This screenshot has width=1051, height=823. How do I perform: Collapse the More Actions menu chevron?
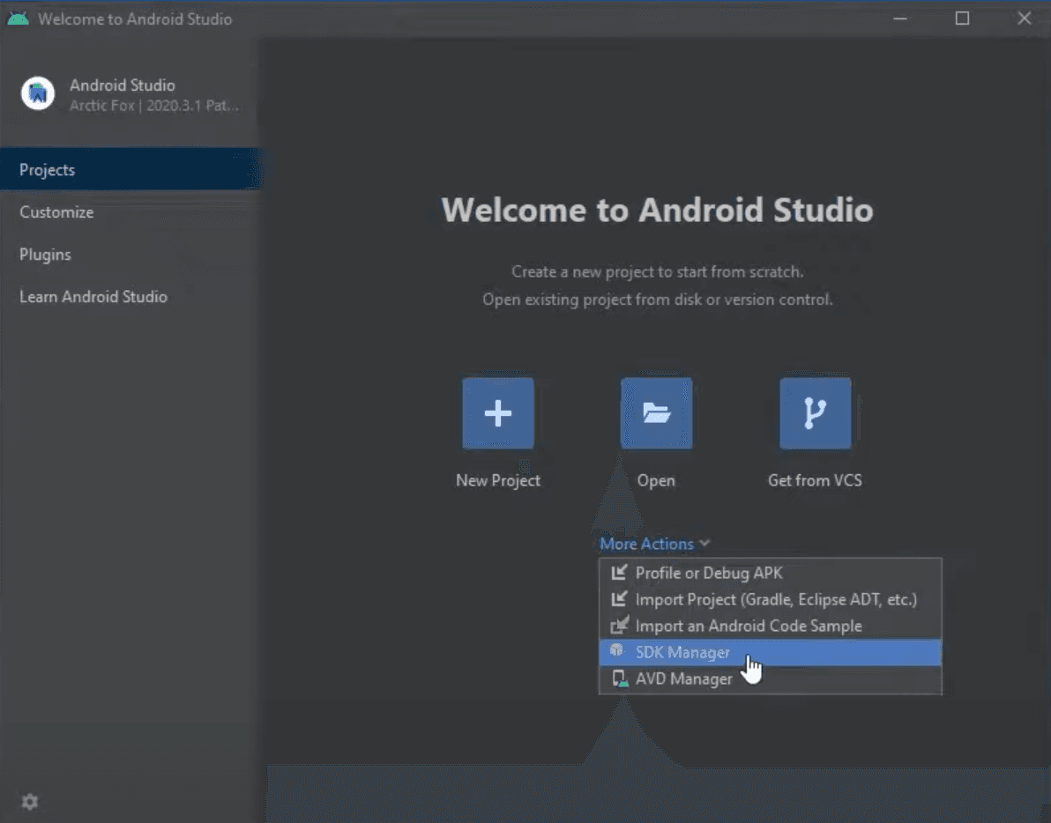703,544
